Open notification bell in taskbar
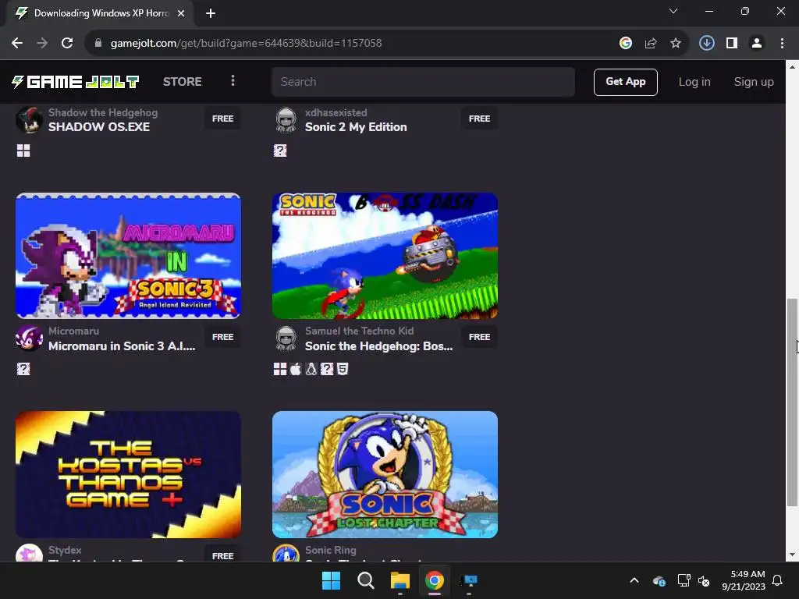 (x=778, y=580)
